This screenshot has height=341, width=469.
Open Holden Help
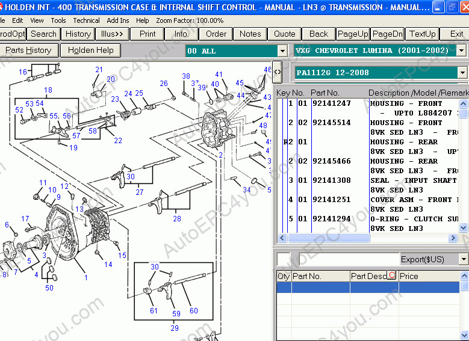tap(91, 50)
